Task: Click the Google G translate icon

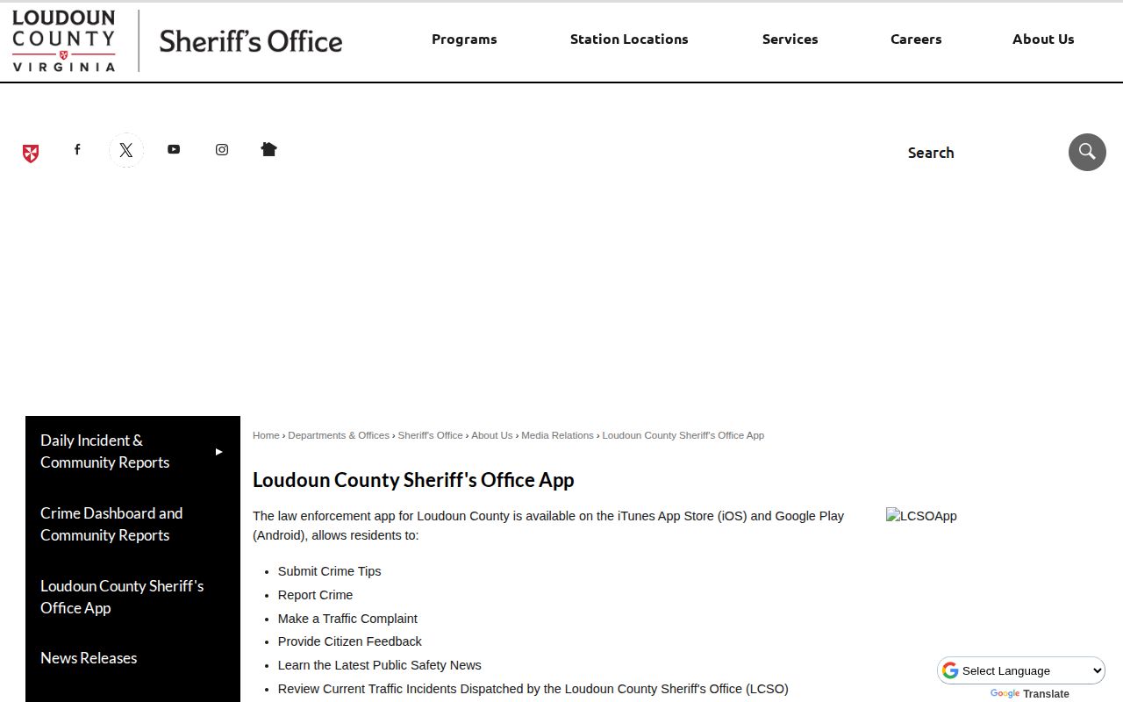Action: (x=950, y=670)
